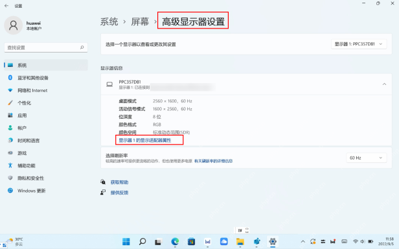Click the battery tray icon
399x249 pixels.
[x=370, y=241]
